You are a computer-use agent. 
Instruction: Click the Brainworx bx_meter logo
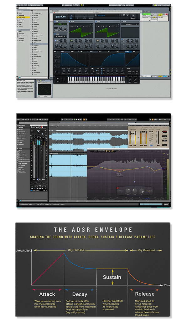point(38,127)
